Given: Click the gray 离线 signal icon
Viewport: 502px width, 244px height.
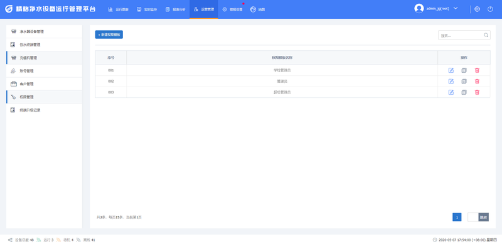Looking at the screenshot, I should pyautogui.click(x=78, y=240).
